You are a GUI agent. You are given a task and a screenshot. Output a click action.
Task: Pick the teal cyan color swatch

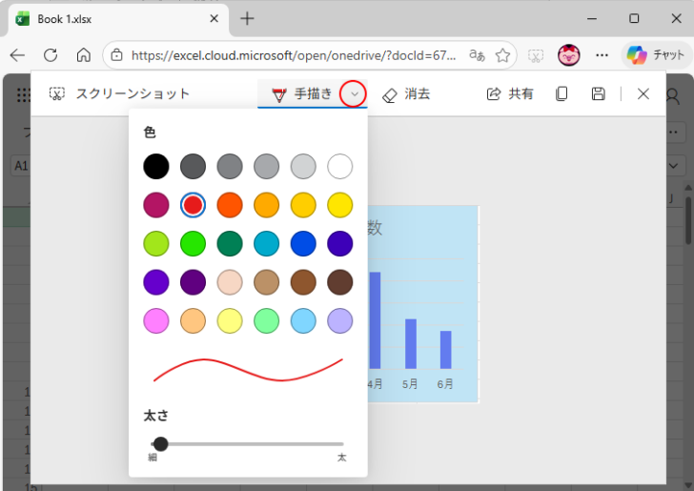click(267, 243)
